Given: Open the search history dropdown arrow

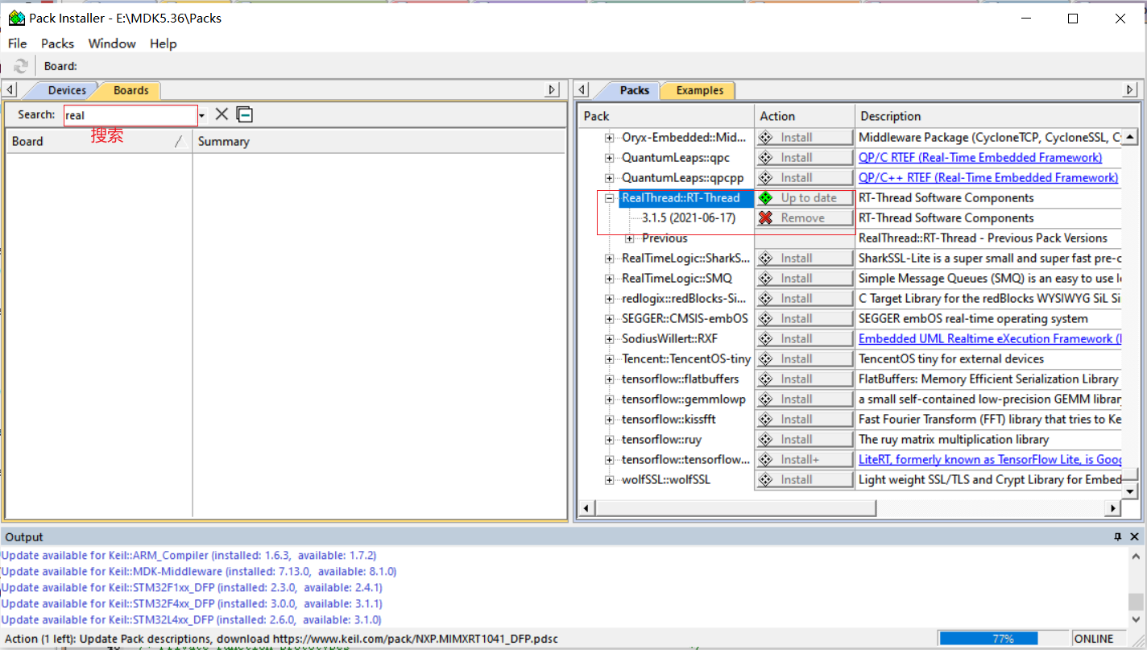Looking at the screenshot, I should pos(201,114).
